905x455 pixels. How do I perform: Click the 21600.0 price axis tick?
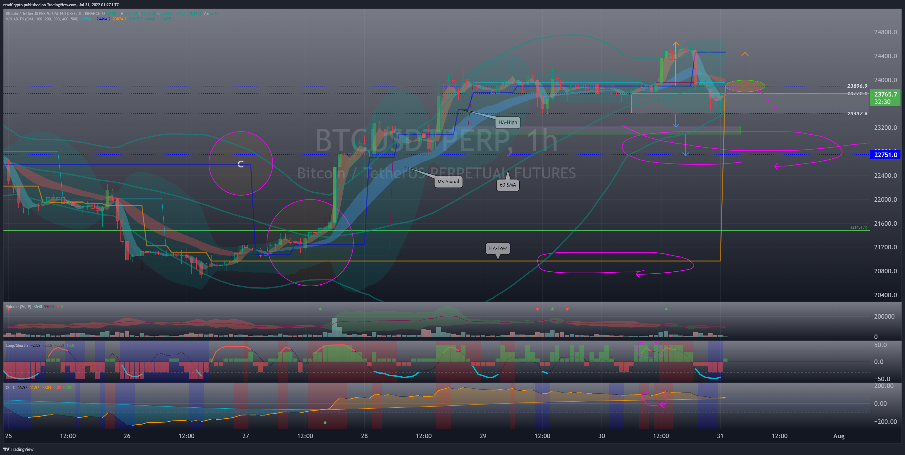click(885, 223)
